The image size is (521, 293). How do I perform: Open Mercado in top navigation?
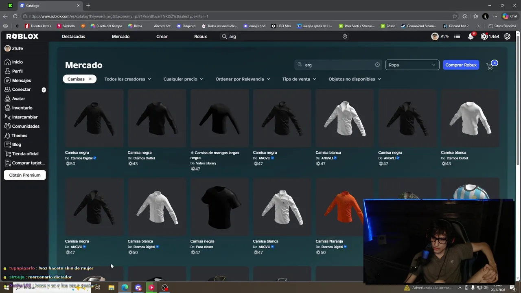click(x=120, y=36)
